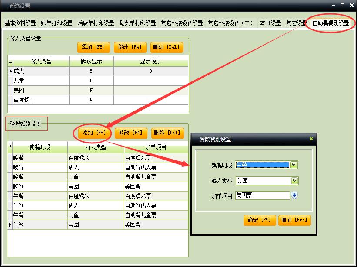Open the 加单项目 picker arrow icon
Viewport: 357px width, 267px height.
294,195
